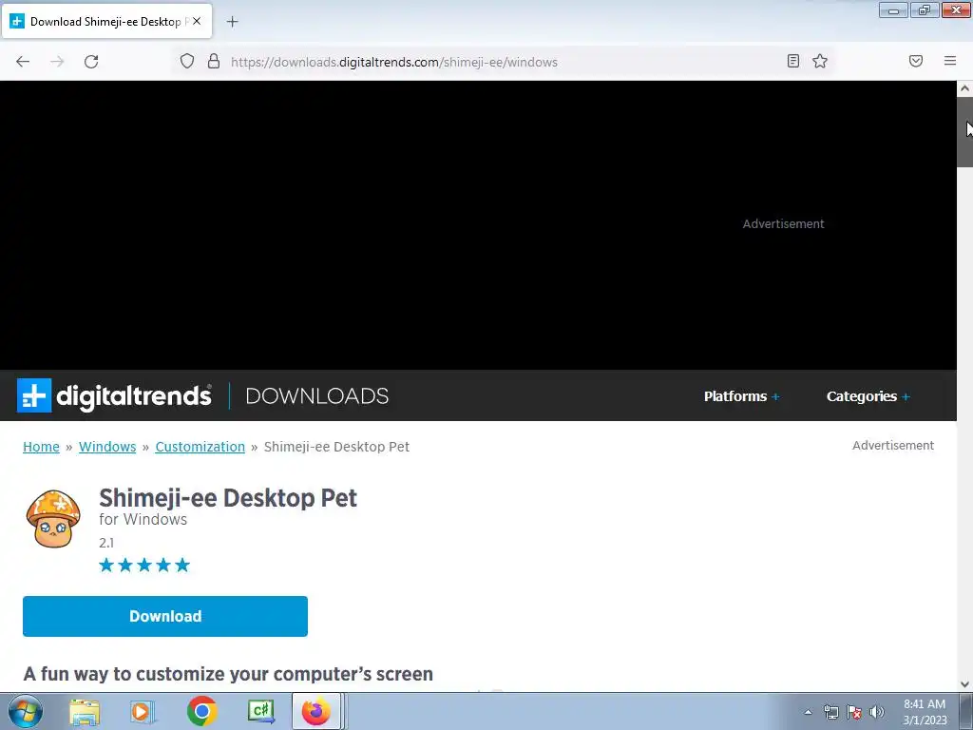Click the blue Download button
Screen dimensions: 973x730
click(165, 616)
